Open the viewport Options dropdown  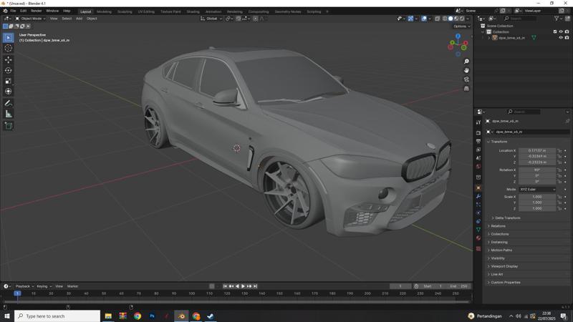(x=461, y=26)
